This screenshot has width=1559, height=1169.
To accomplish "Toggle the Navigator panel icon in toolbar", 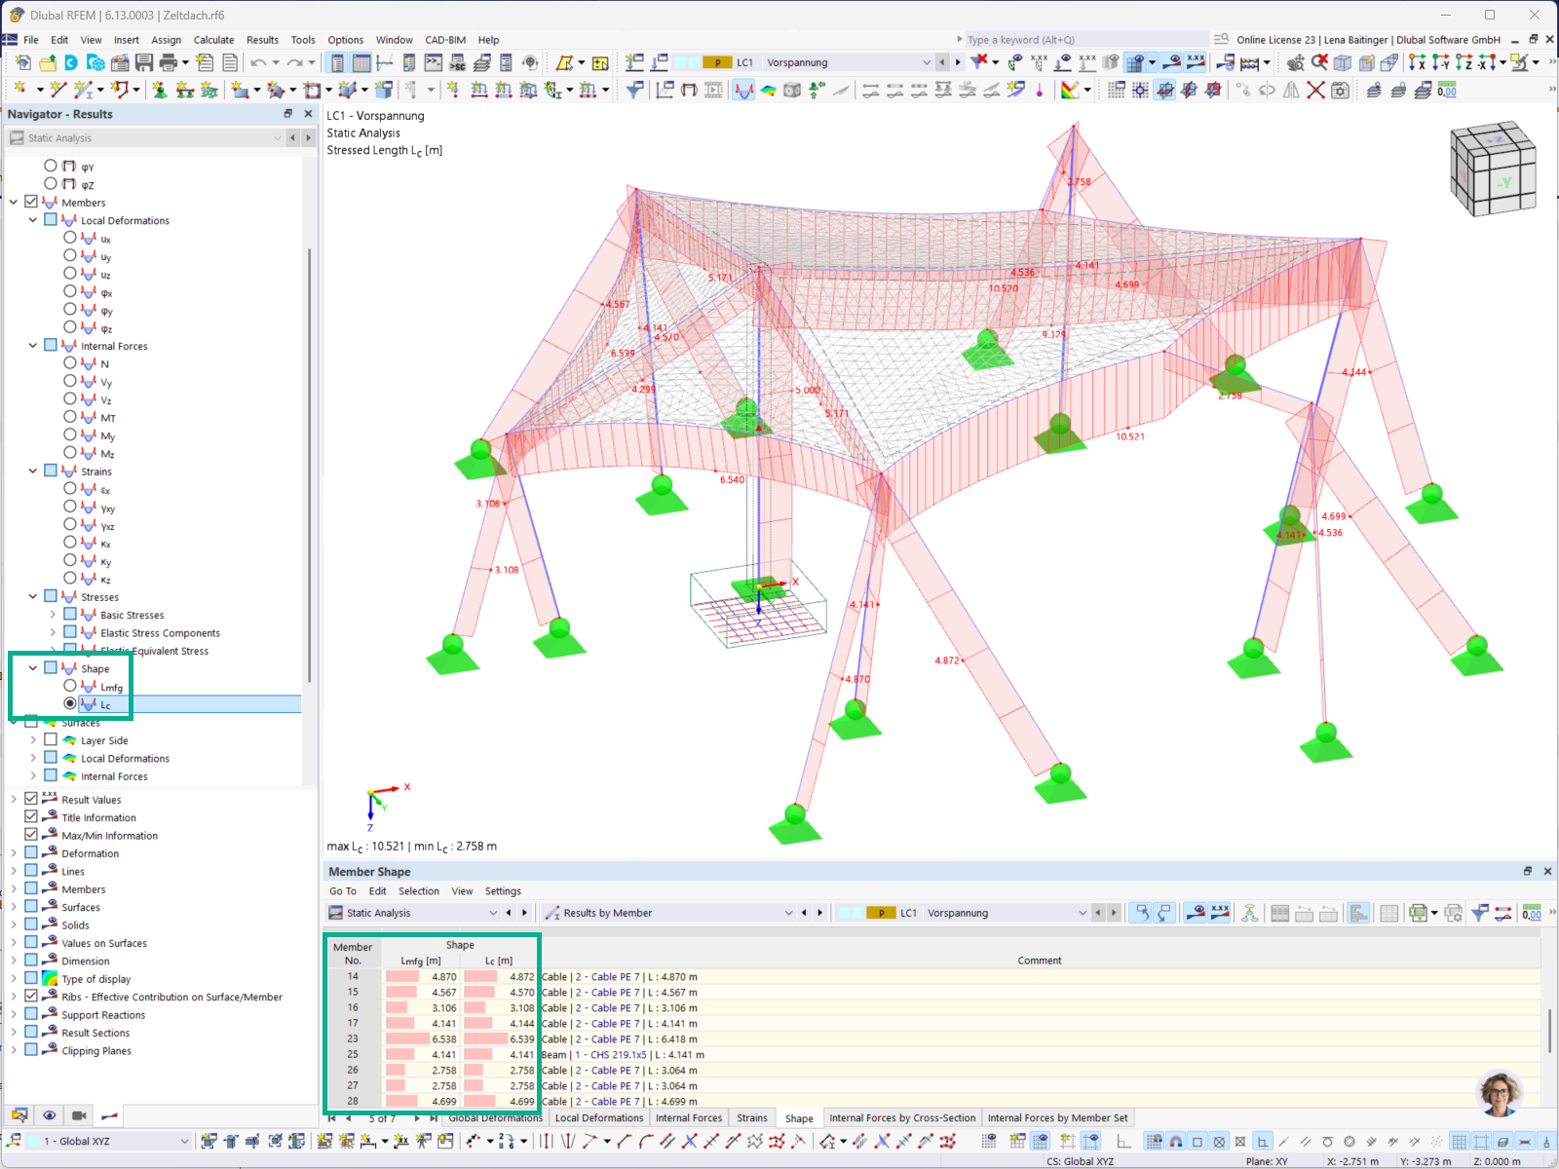I will (x=337, y=62).
